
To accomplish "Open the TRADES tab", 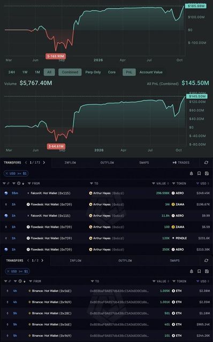I will 181,162.
